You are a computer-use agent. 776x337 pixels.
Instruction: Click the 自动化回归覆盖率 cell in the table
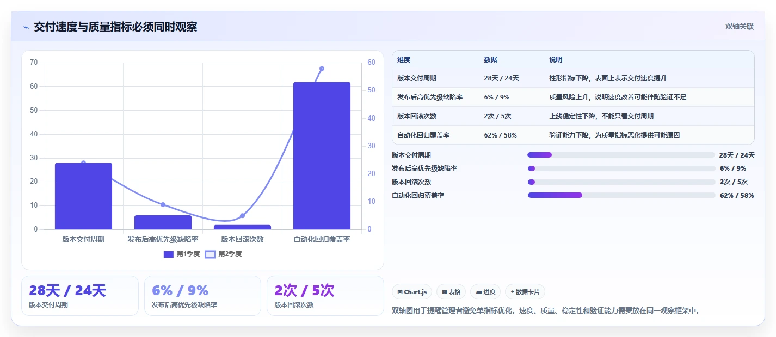423,135
